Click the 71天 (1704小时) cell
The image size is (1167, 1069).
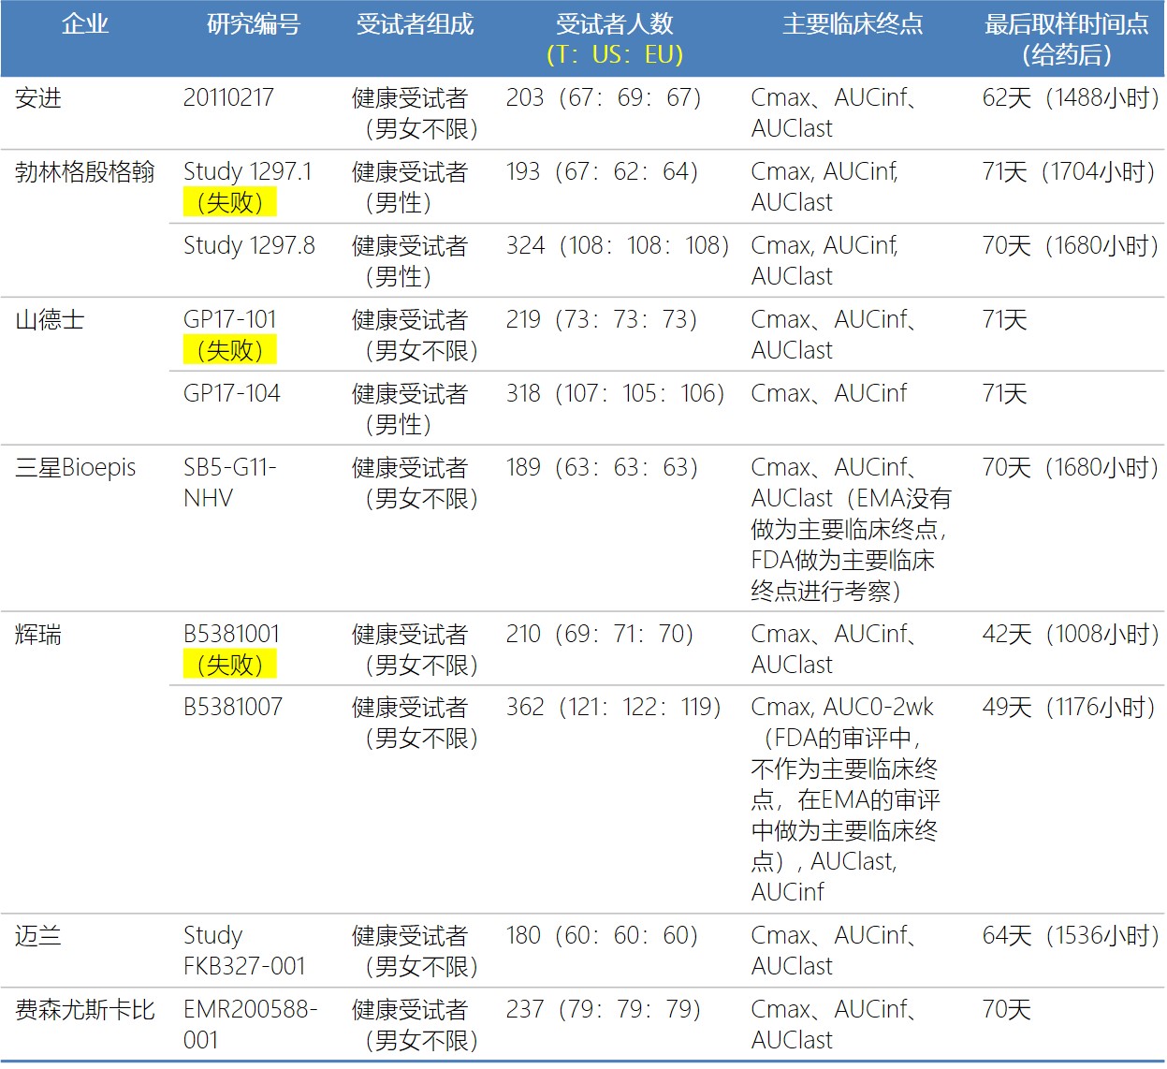pyautogui.click(x=1069, y=171)
